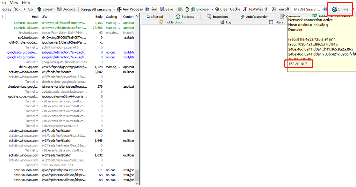Open Find sessions binoculars
This screenshot has width=356, height=187.
(151, 9)
